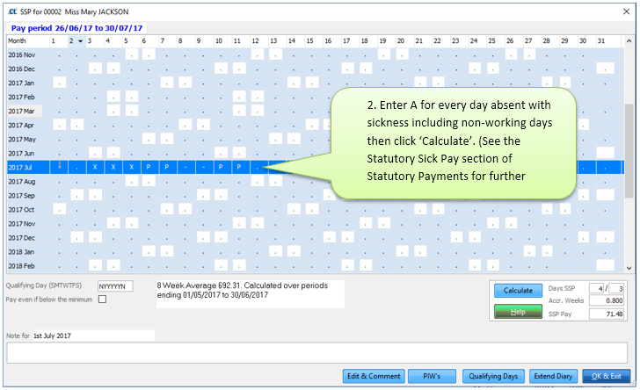Click 1 July 2017 cell in highlighted row

pos(59,167)
